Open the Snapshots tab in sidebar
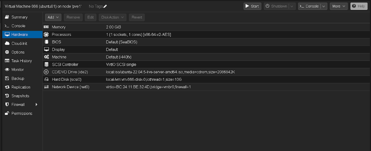This screenshot has height=151, width=371. coord(20,96)
